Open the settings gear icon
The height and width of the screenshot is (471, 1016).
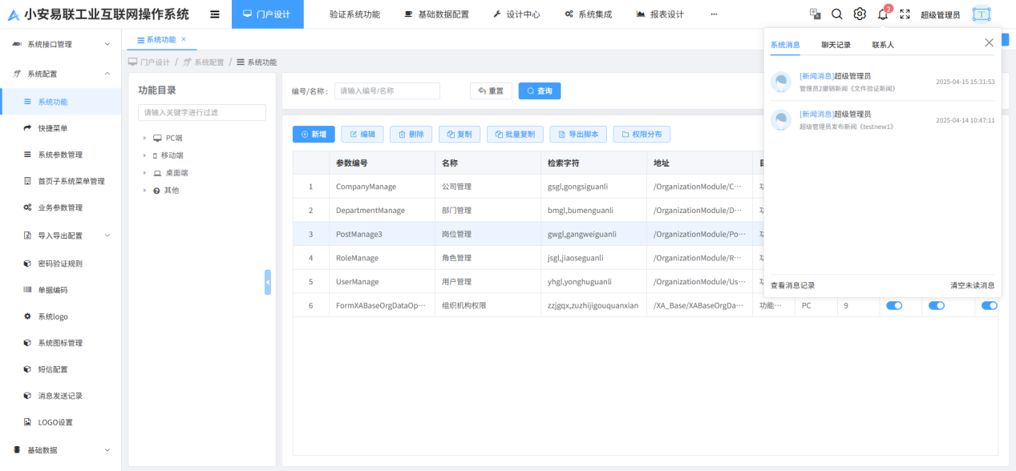point(860,14)
